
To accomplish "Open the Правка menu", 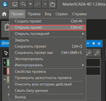I will pyautogui.click(x=34, y=14).
